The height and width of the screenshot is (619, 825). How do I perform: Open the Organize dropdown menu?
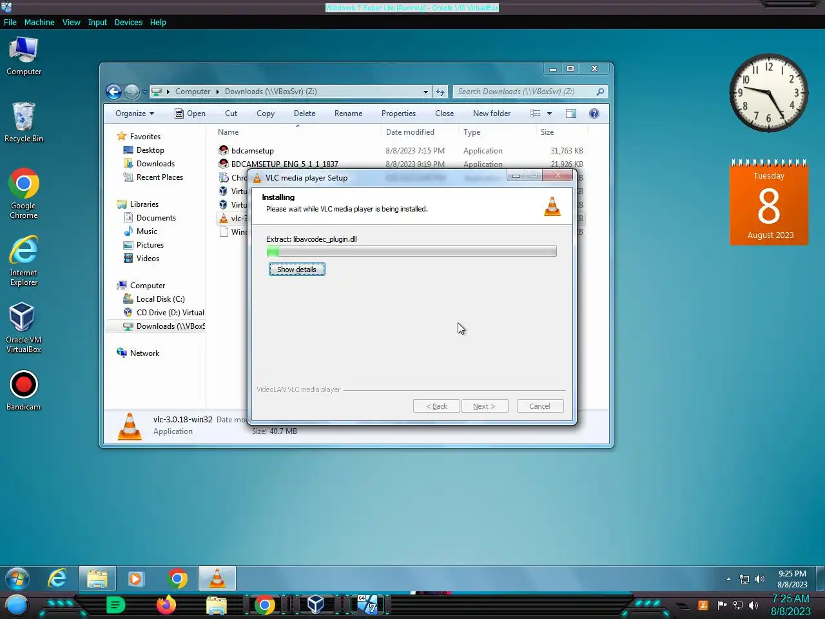pyautogui.click(x=135, y=113)
